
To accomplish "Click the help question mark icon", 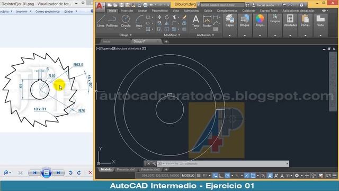I will point(301,5).
